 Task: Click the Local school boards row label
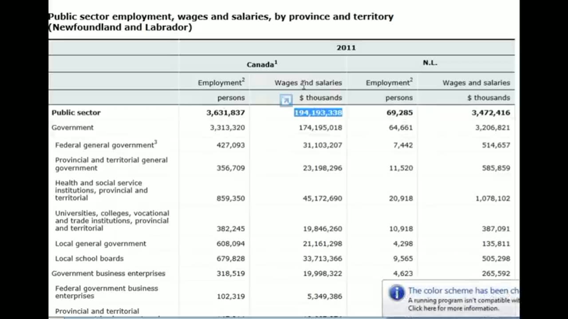tap(89, 259)
